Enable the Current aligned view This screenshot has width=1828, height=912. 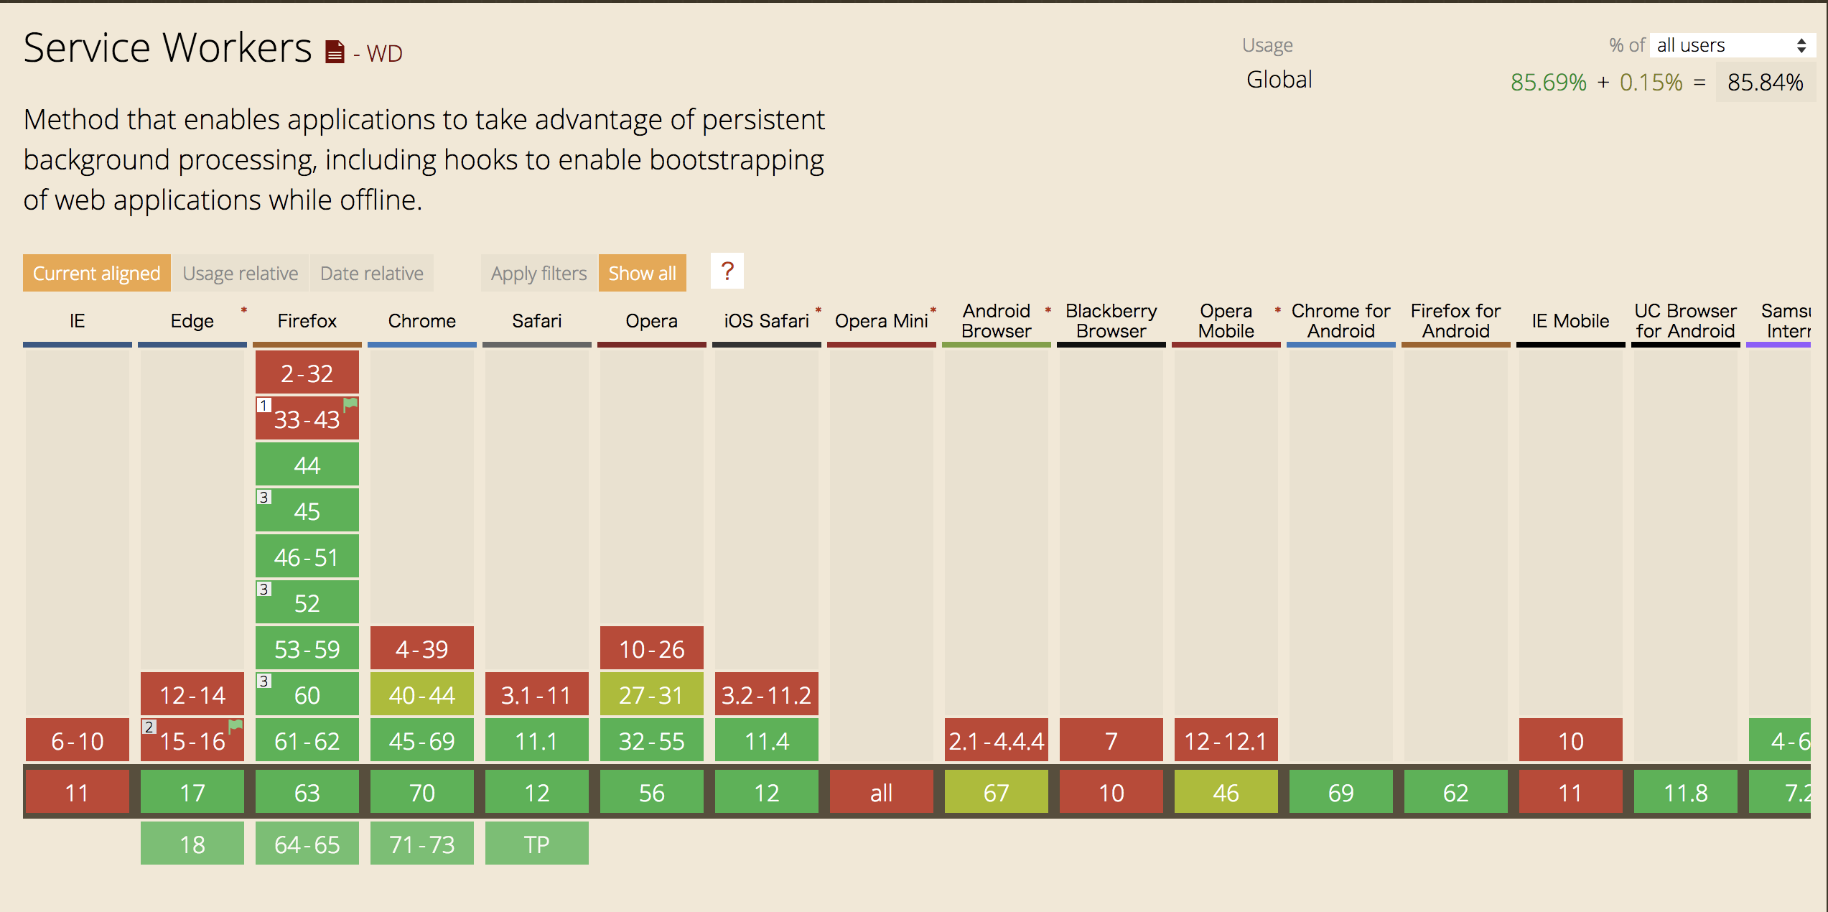coord(96,273)
